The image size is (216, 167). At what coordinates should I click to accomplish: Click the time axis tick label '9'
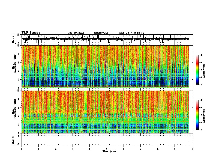click(x=175, y=149)
